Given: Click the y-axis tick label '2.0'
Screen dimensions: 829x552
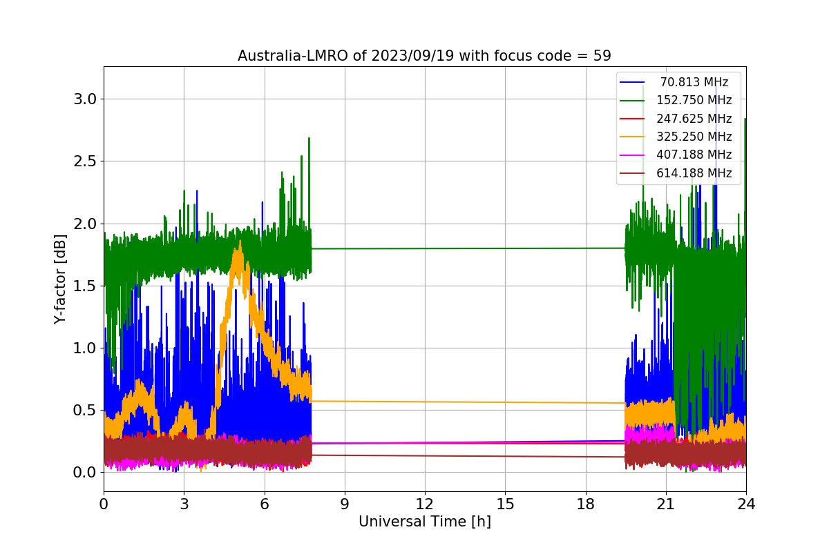Looking at the screenshot, I should pyautogui.click(x=85, y=224).
